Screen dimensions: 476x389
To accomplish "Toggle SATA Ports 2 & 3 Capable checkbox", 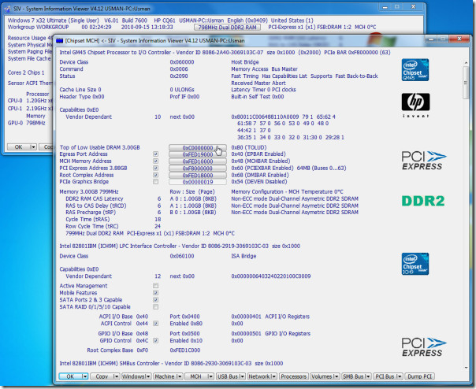I will coord(155,300).
